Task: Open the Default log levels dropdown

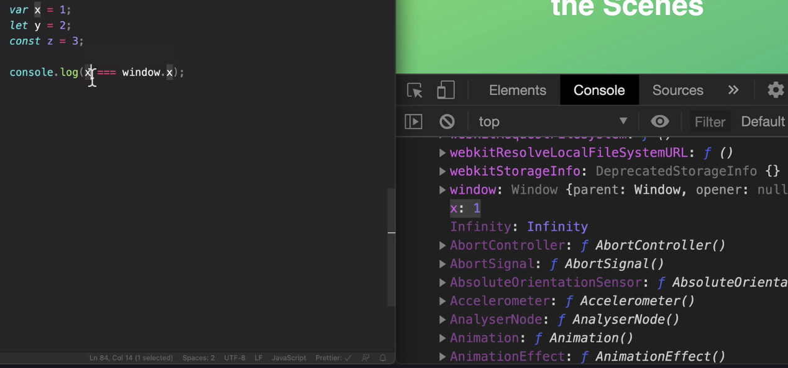Action: click(x=763, y=122)
